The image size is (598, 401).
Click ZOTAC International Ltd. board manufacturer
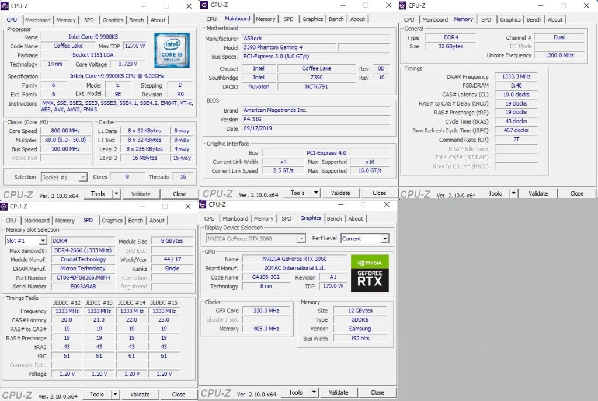coord(294,268)
